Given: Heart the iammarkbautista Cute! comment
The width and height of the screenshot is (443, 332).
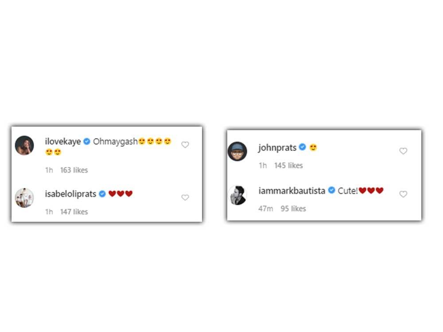Looking at the screenshot, I should 403,194.
